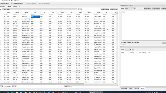This screenshot has height=93, width=166.
Task: Select the Middlesbrough away cell
Action: pos(98,59)
